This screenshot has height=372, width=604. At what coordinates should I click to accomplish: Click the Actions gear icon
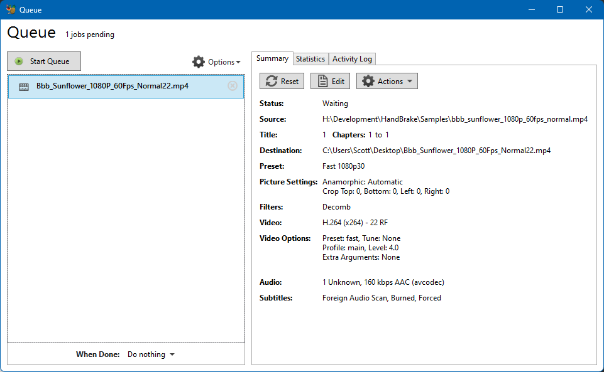[368, 81]
